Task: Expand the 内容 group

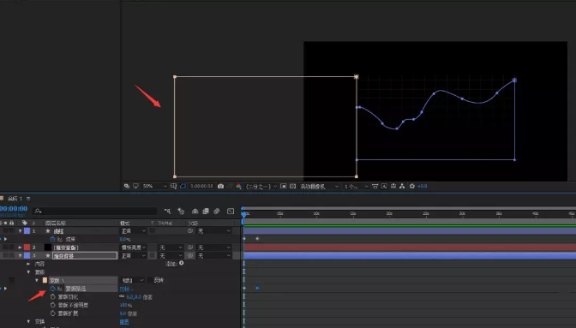Action: click(28, 264)
